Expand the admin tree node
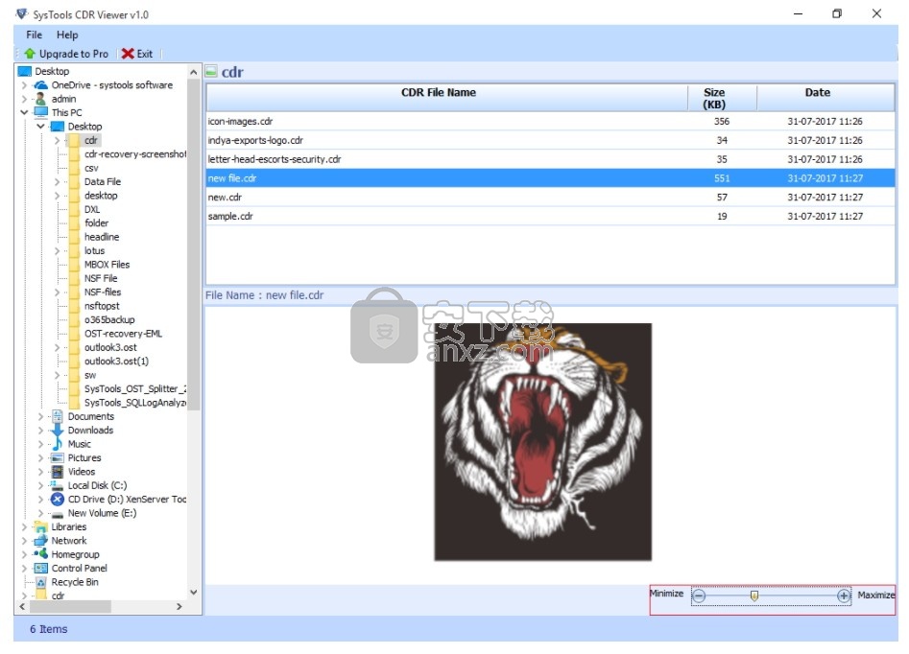Image resolution: width=909 pixels, height=654 pixels. 24,99
